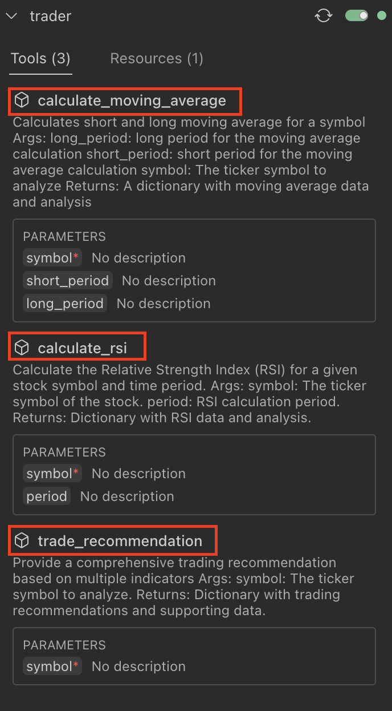Disable the trader server toggle switch
Image resolution: width=392 pixels, height=711 pixels.
coord(357,16)
